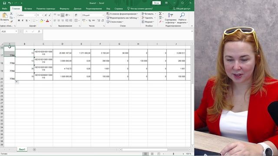The image size is (278, 156).
Task: Select all cells via the corner triangle
Action: pyautogui.click(x=2, y=44)
